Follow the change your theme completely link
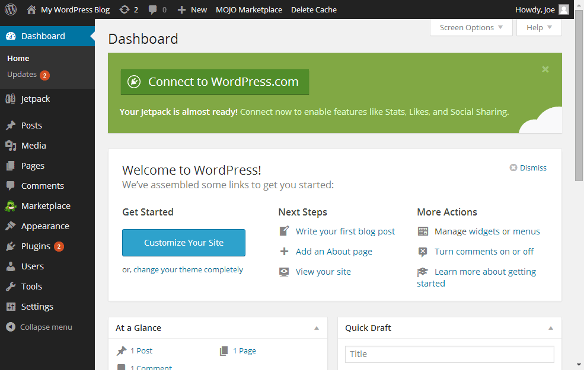584x370 pixels. pos(188,269)
